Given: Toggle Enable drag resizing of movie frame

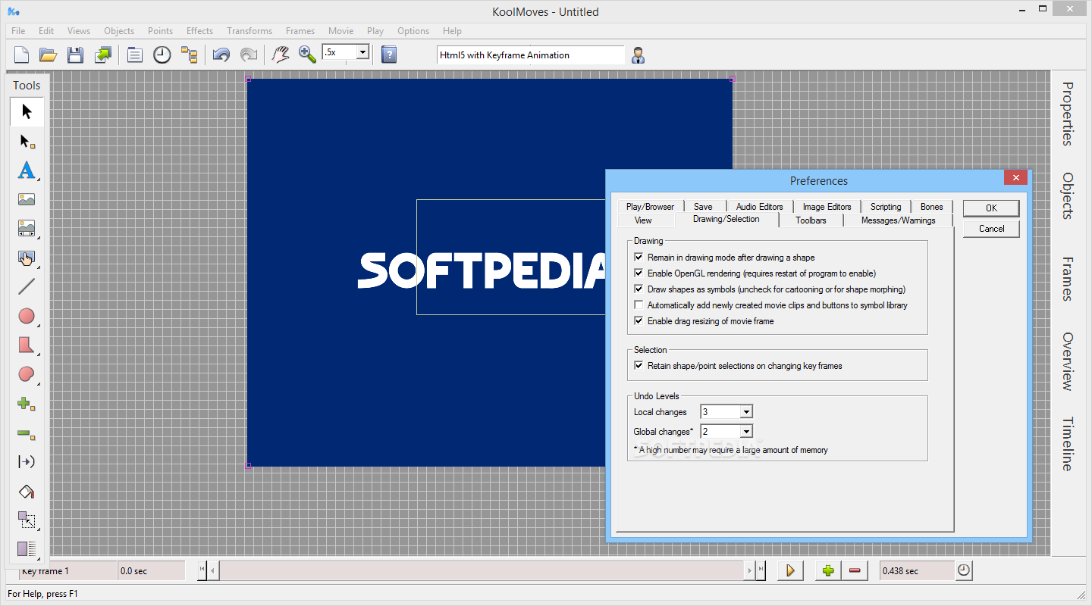Looking at the screenshot, I should pyautogui.click(x=639, y=321).
